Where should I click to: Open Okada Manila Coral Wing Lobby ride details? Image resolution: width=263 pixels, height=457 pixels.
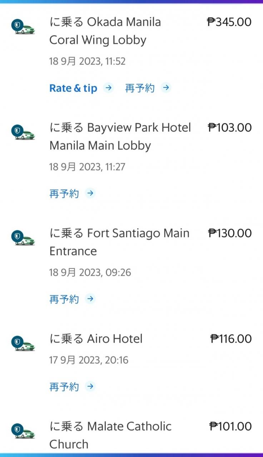pyautogui.click(x=105, y=31)
